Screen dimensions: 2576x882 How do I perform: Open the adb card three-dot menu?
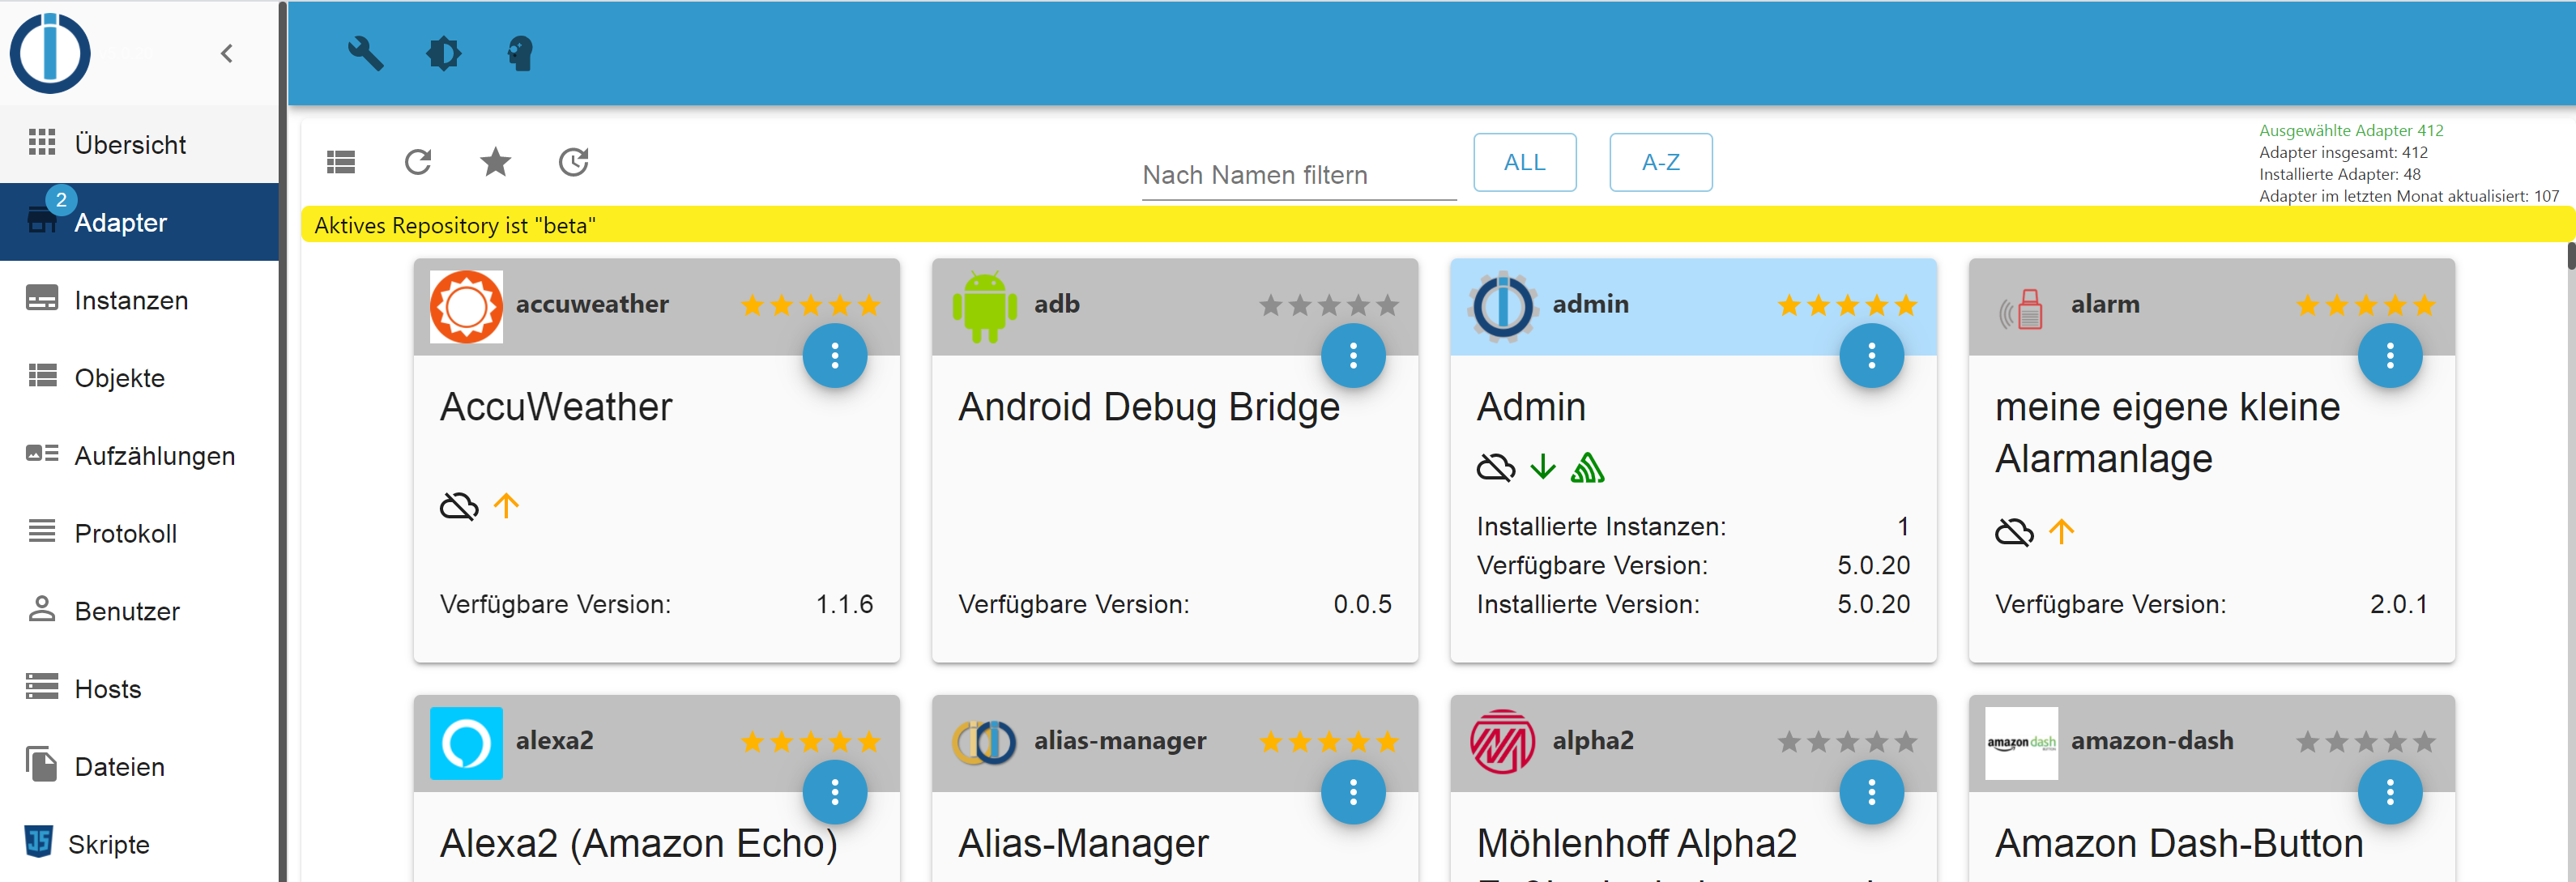coord(1353,355)
